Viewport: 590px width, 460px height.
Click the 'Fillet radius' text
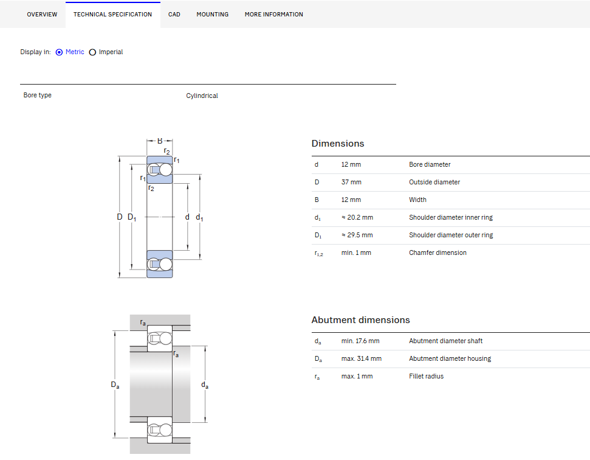pos(427,376)
